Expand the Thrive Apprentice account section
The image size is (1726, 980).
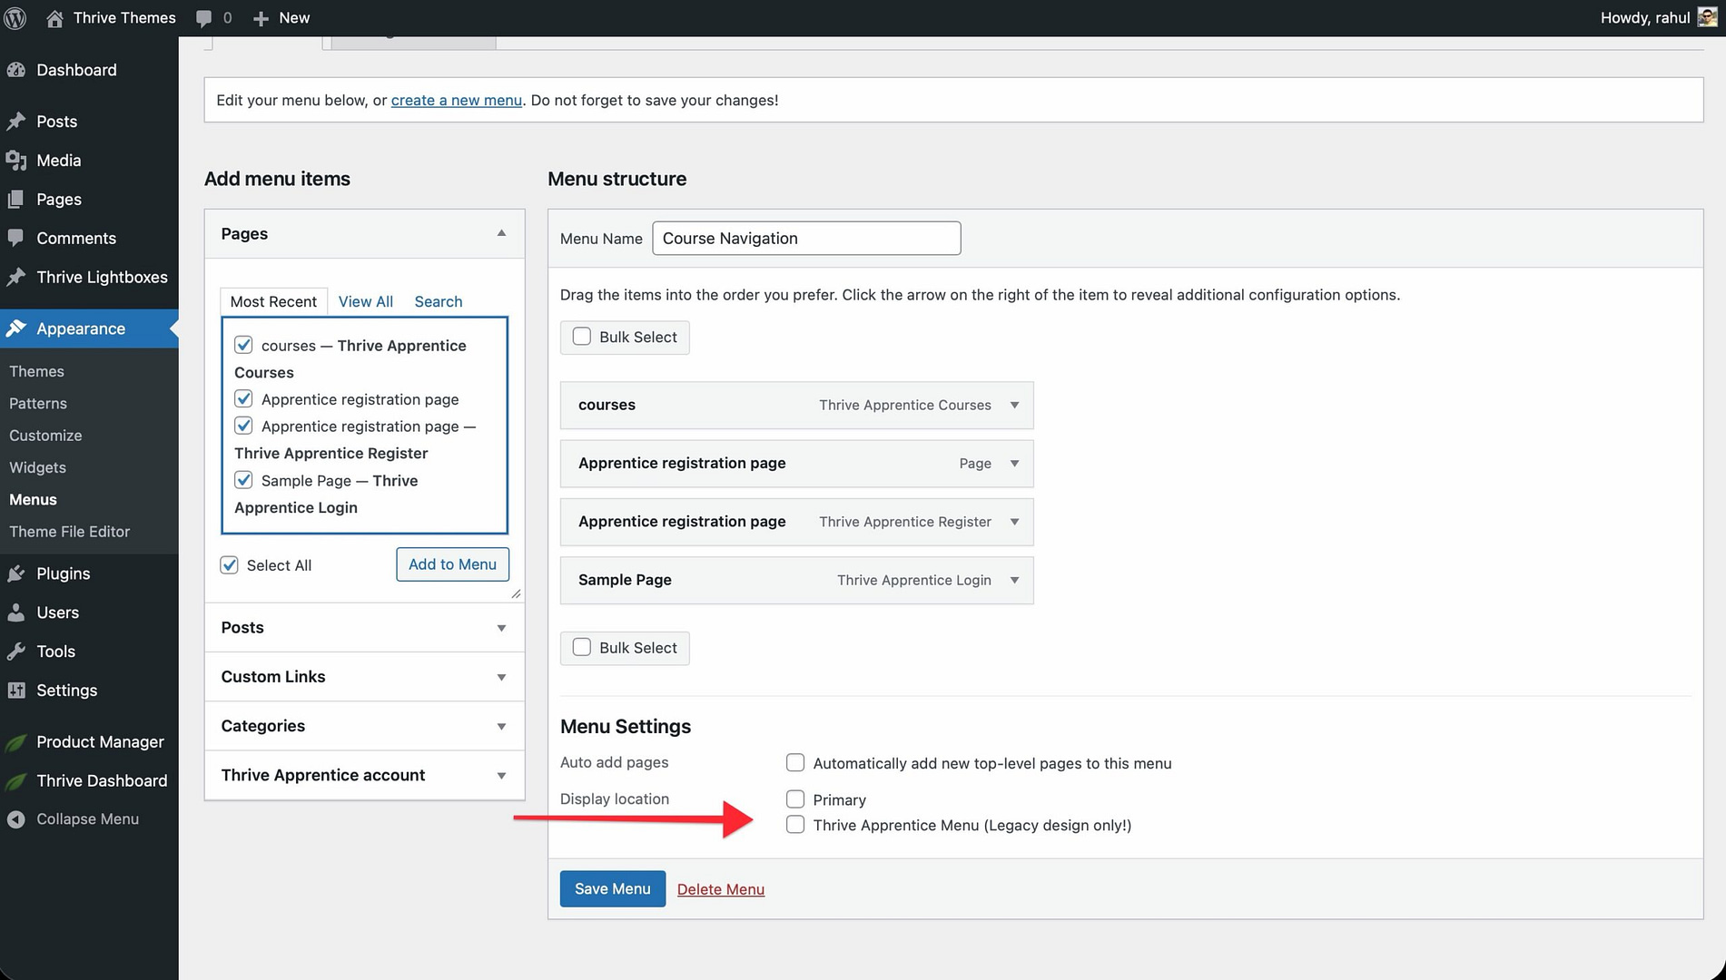(x=501, y=776)
